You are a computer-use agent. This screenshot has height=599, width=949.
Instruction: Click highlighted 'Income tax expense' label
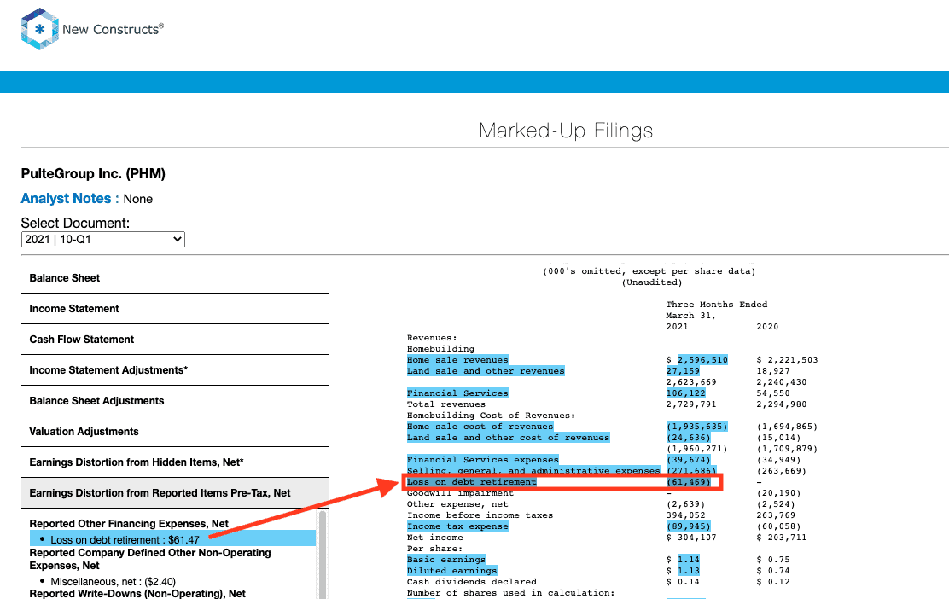pyautogui.click(x=457, y=526)
